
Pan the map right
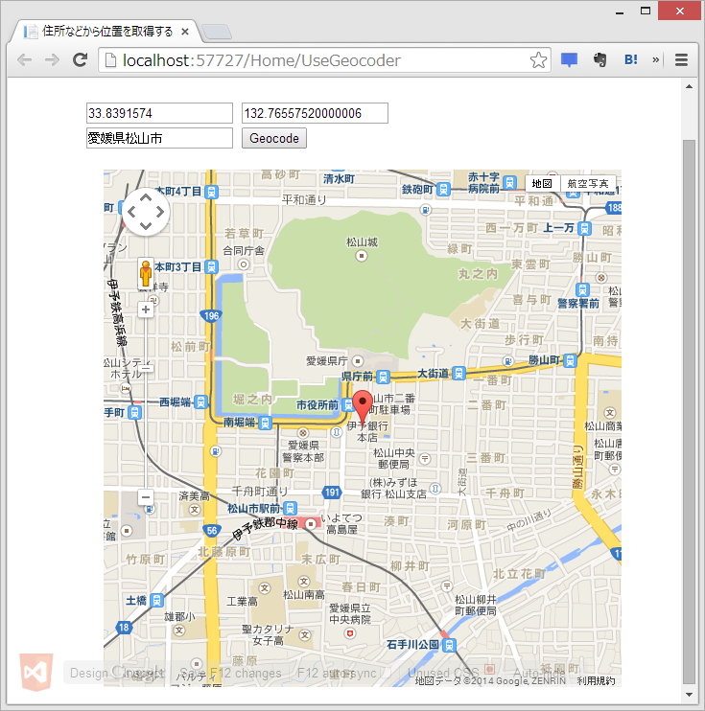click(159, 212)
